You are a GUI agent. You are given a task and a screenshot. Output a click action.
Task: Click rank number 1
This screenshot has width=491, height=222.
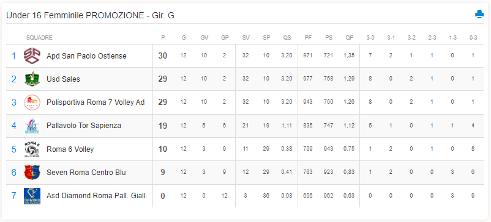click(x=14, y=56)
